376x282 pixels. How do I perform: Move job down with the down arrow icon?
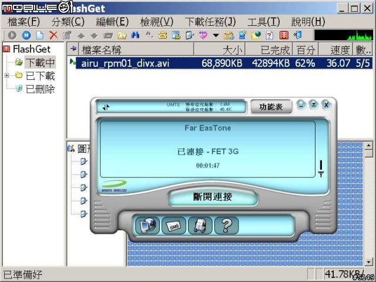click(x=94, y=36)
